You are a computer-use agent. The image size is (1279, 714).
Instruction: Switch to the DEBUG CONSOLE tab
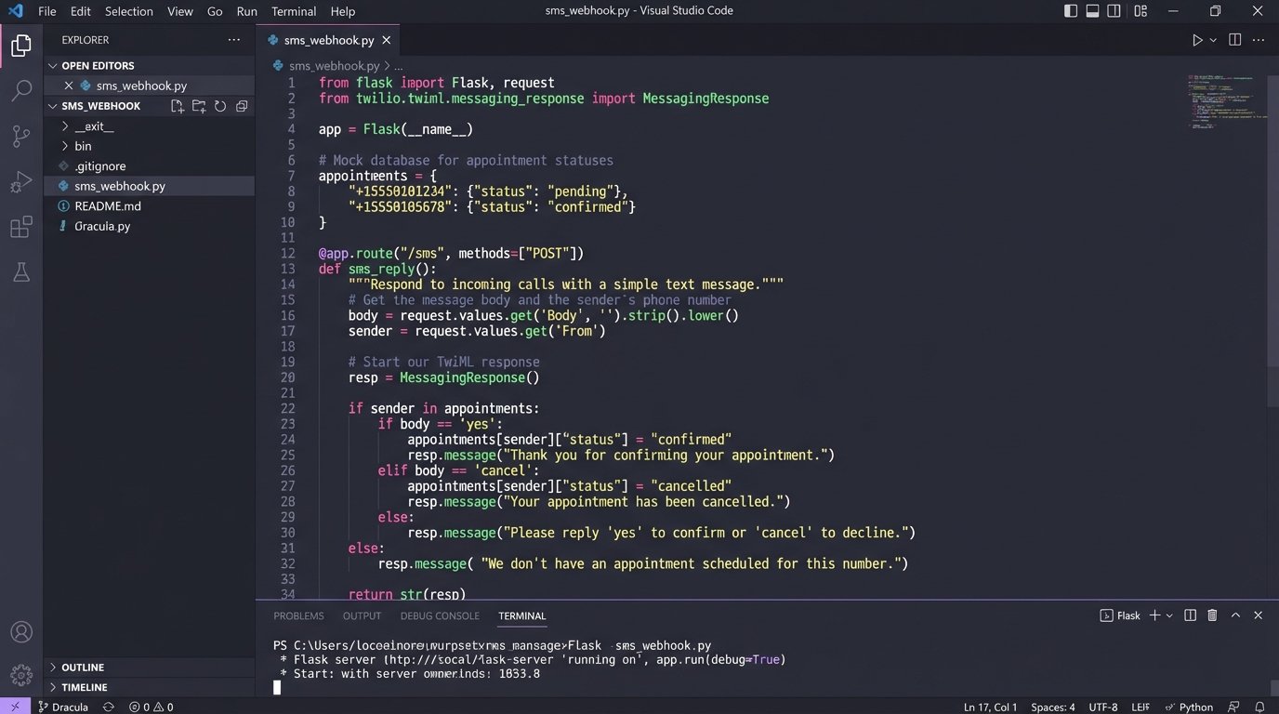(440, 615)
